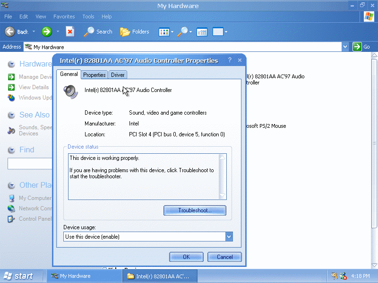Click the Windows Update globe icon
The width and height of the screenshot is (378, 283).
click(x=11, y=98)
